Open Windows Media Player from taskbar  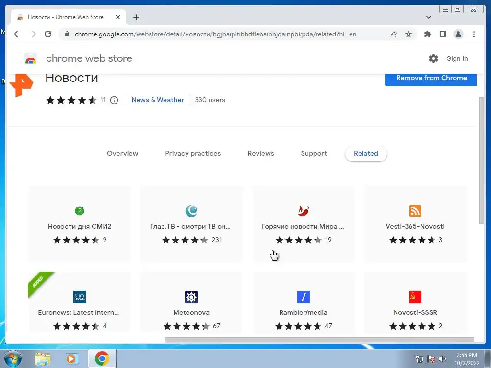click(x=71, y=358)
